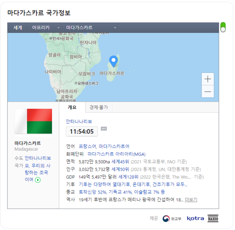Select 세계 in the map breadcrumb

pos(18,28)
